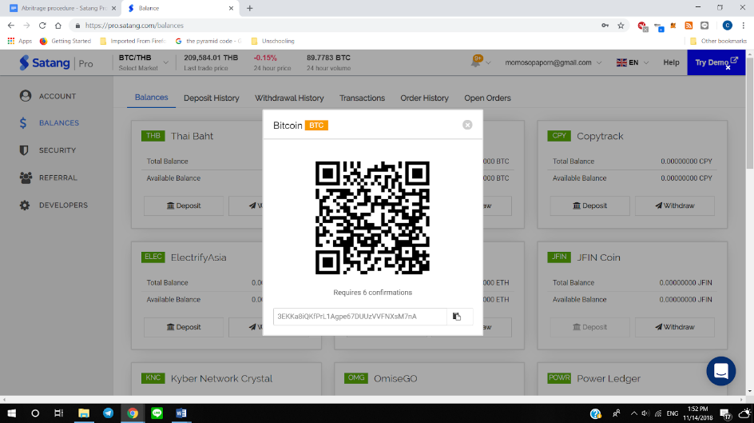Open the Account section in sidebar
This screenshot has width=754, height=423.
pyautogui.click(x=48, y=96)
